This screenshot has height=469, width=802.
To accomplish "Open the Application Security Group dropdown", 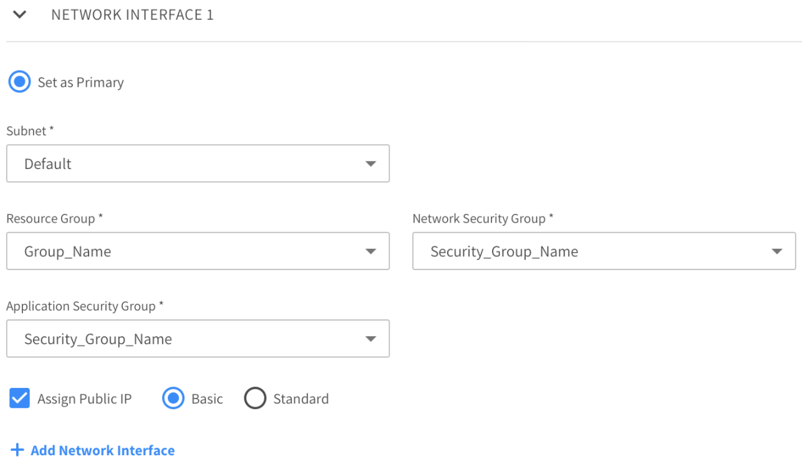I will 187,339.
